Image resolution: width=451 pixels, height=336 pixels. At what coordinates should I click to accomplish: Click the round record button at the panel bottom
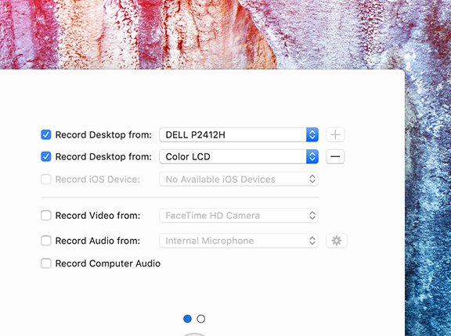point(194,334)
